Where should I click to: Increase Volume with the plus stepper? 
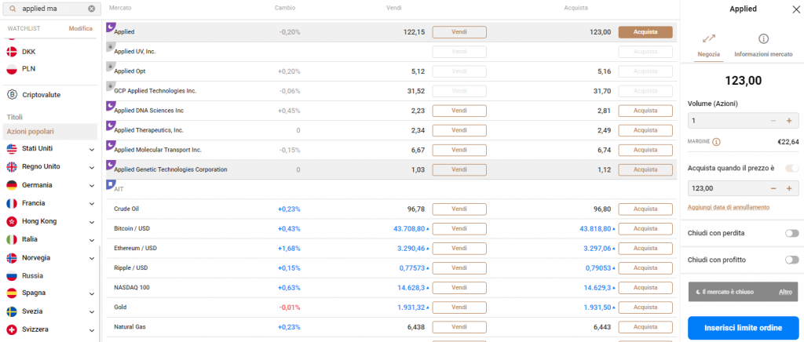pos(789,121)
